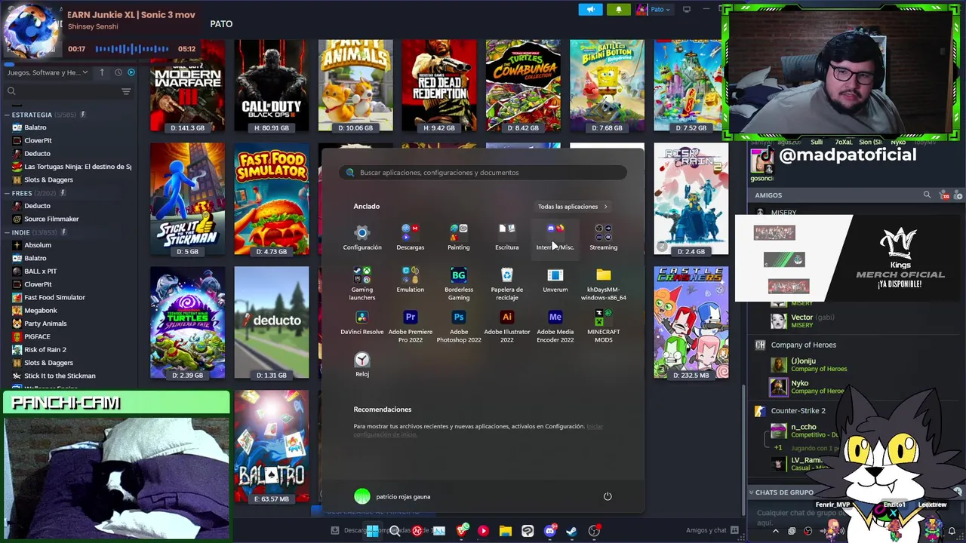The width and height of the screenshot is (966, 543).
Task: Focus the Start menu search box
Action: [483, 172]
